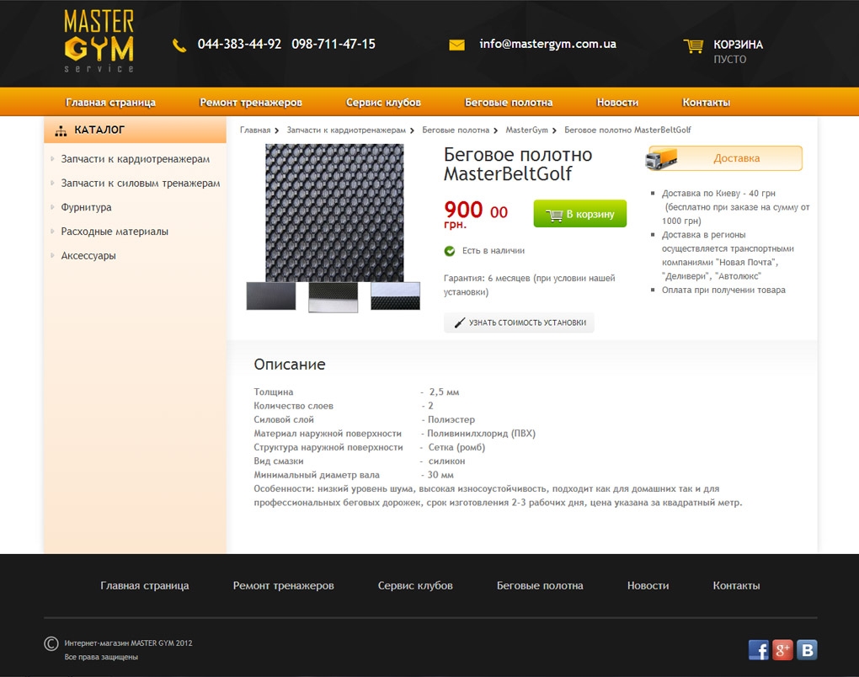Open the VKontakte social link
This screenshot has height=677, width=859.
click(x=807, y=649)
